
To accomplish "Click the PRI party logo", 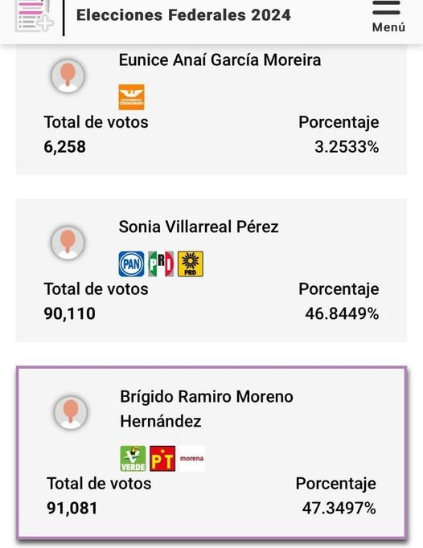I will [x=161, y=264].
